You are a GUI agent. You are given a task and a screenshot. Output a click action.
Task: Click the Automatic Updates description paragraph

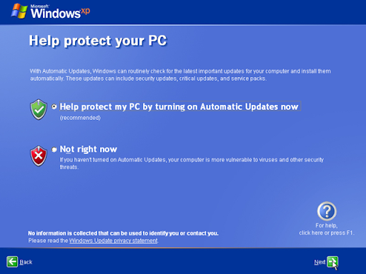pyautogui.click(x=180, y=75)
